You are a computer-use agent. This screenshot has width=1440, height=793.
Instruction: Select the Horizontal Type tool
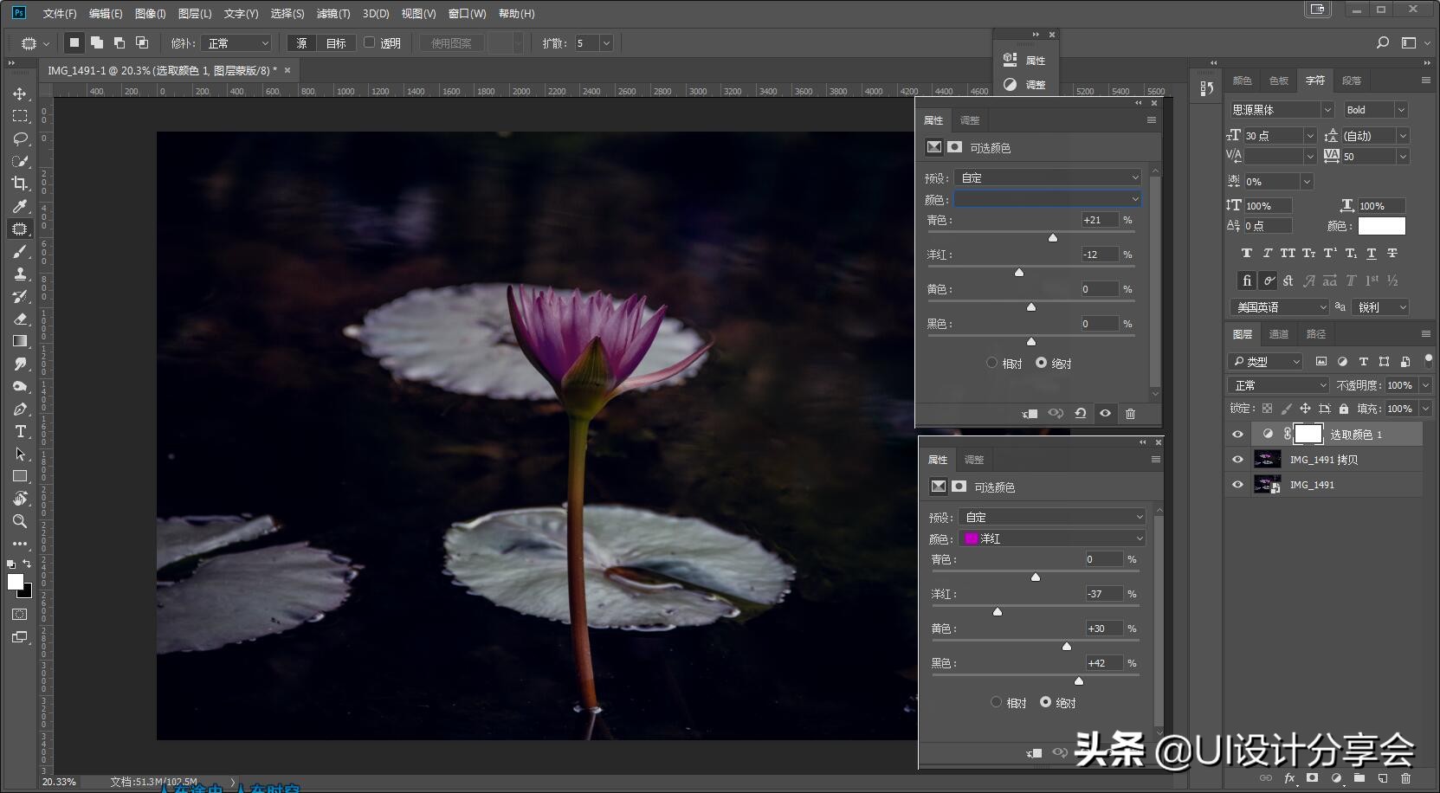point(20,431)
